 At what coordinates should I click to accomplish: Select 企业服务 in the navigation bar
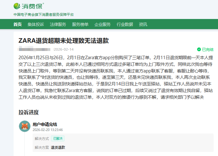103,24
